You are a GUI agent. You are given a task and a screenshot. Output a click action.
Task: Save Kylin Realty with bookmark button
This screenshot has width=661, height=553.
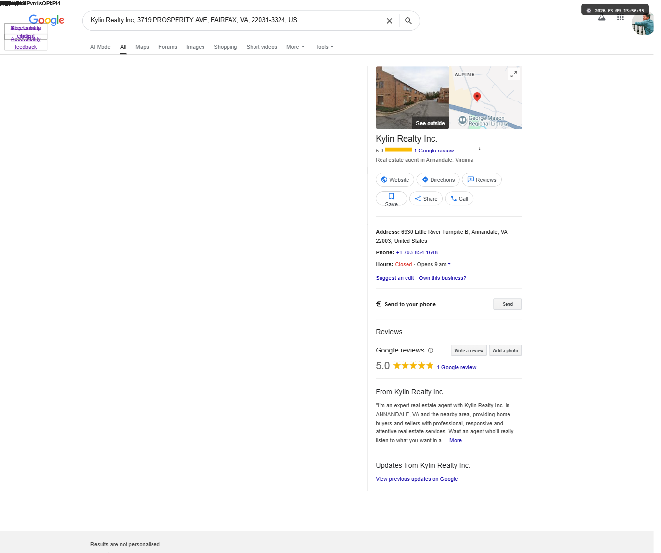click(x=391, y=199)
